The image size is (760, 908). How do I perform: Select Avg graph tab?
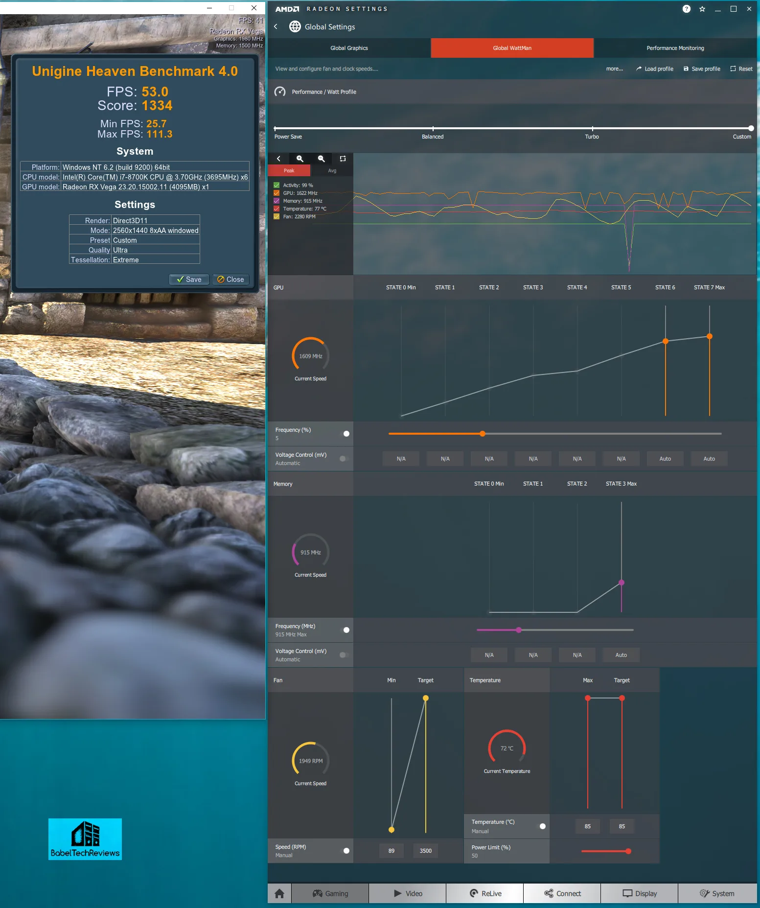(332, 170)
